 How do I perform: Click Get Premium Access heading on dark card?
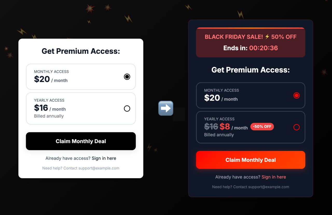pyautogui.click(x=251, y=70)
